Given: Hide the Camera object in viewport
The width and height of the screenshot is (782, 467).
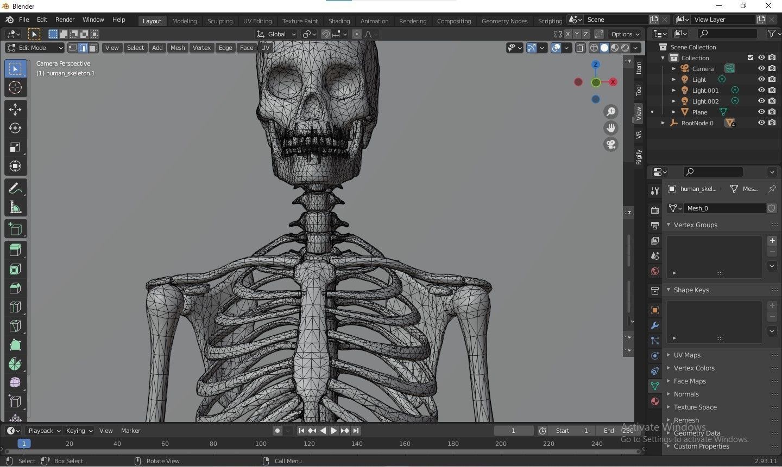Looking at the screenshot, I should tap(761, 69).
